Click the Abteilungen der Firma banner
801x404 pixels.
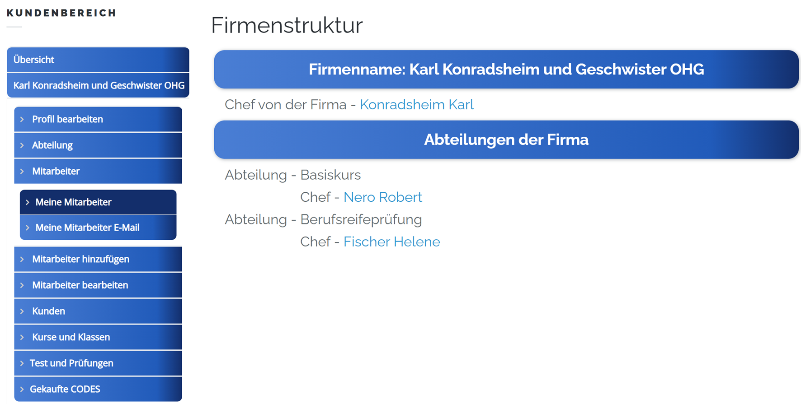(x=506, y=140)
